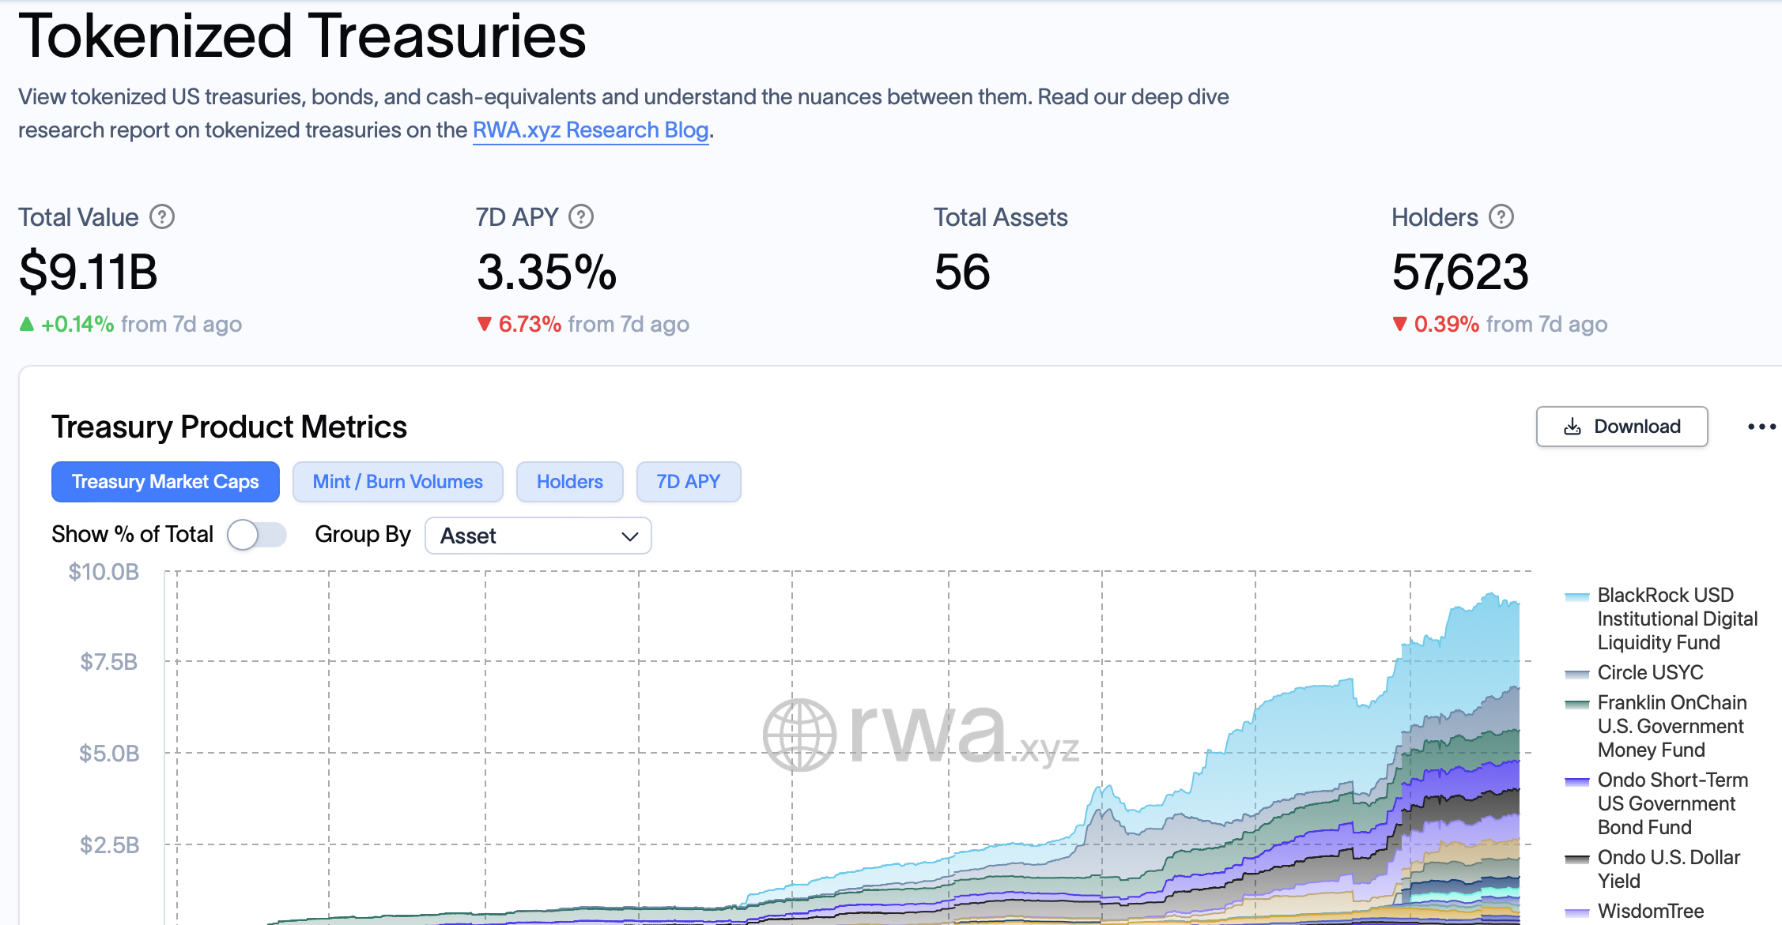The width and height of the screenshot is (1782, 925).
Task: Toggle Circle USYC series in legend
Action: click(1649, 672)
